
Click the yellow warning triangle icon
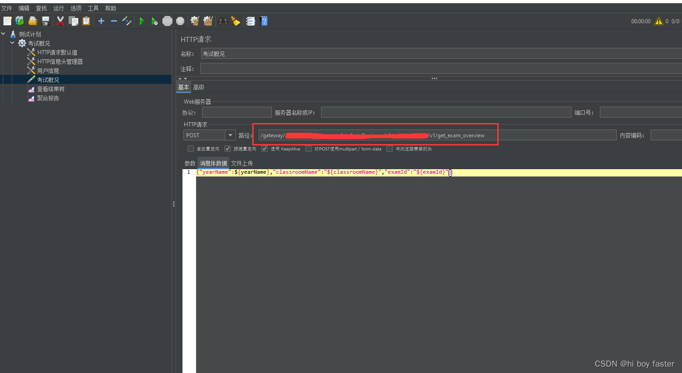click(659, 21)
